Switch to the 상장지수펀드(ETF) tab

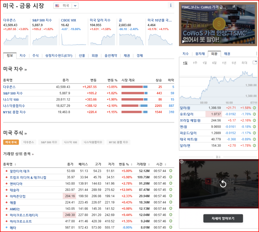[x=59, y=56]
